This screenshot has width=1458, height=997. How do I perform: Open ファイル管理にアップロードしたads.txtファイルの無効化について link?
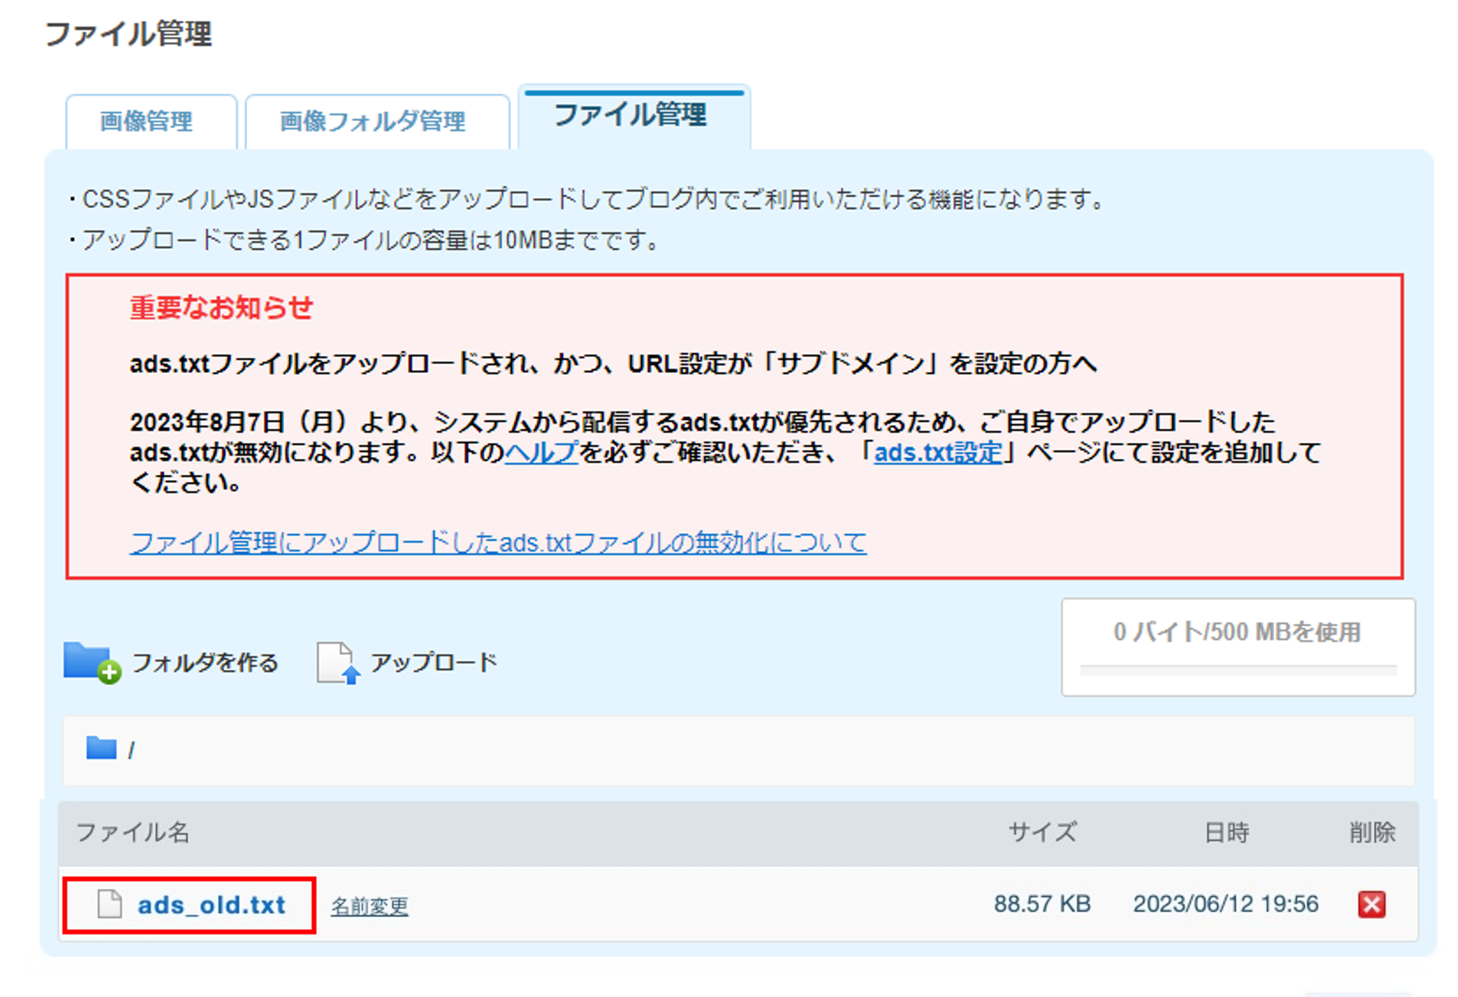pos(498,543)
